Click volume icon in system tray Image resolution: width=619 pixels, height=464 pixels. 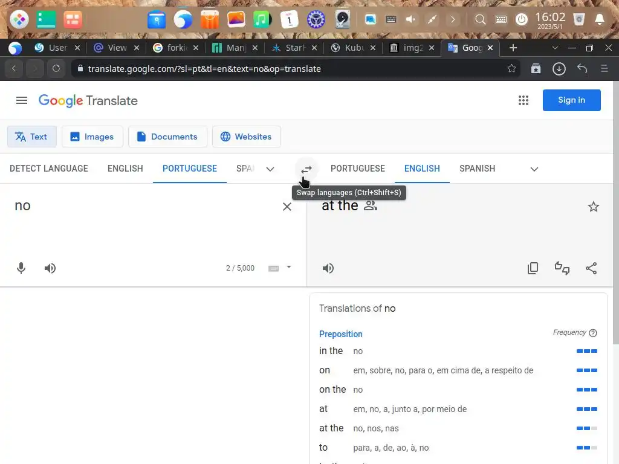(411, 19)
